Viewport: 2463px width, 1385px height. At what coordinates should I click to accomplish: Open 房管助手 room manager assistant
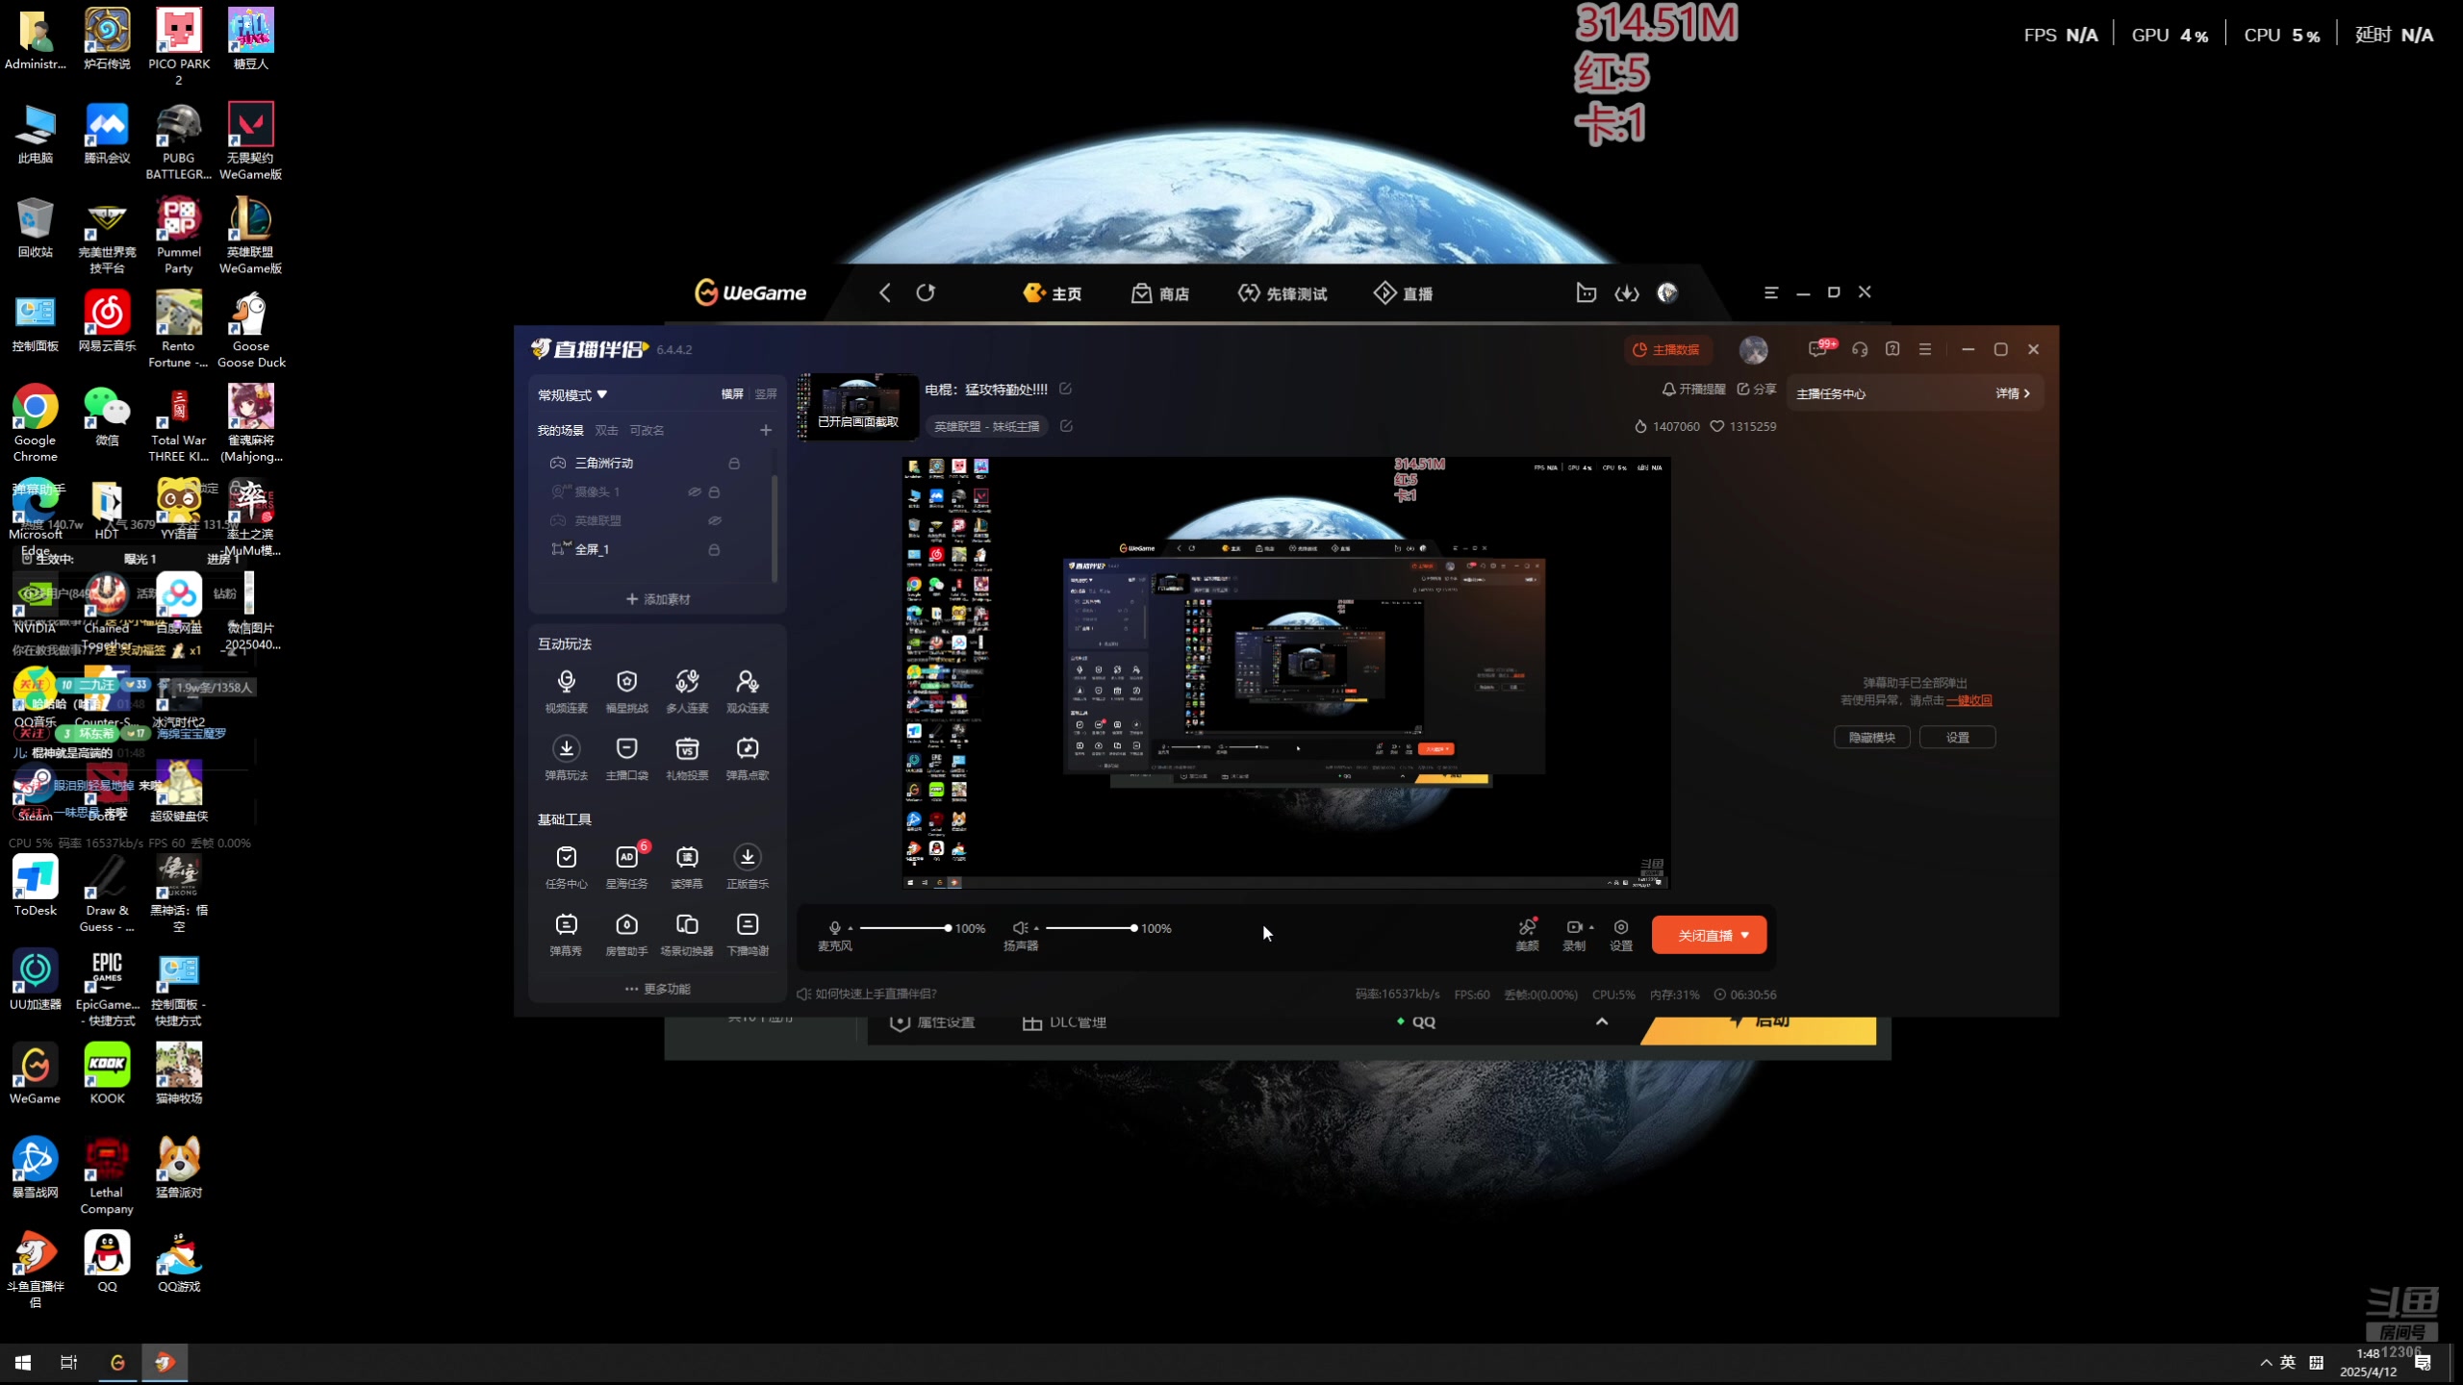pos(626,934)
